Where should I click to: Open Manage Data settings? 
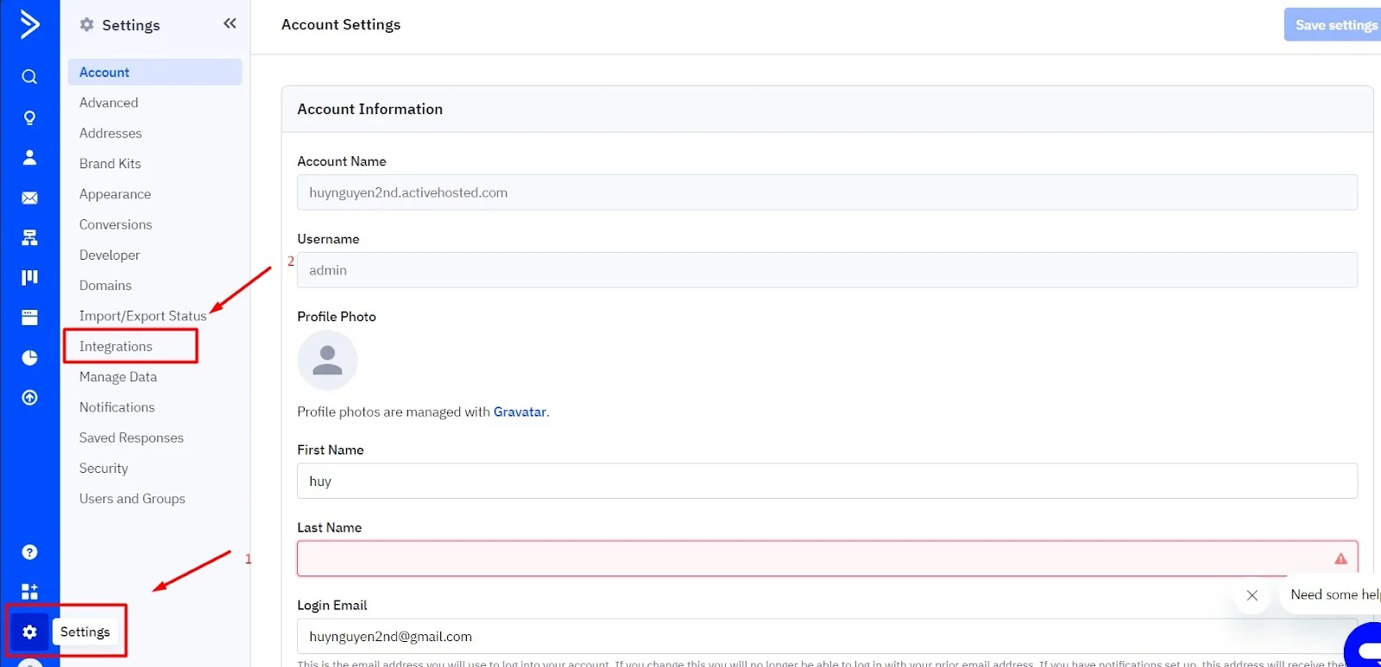coord(118,377)
